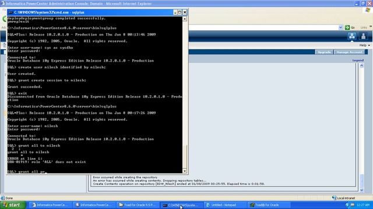Click the Upgrade tab button
Viewport: 373px width, 209px height.
coord(324,52)
